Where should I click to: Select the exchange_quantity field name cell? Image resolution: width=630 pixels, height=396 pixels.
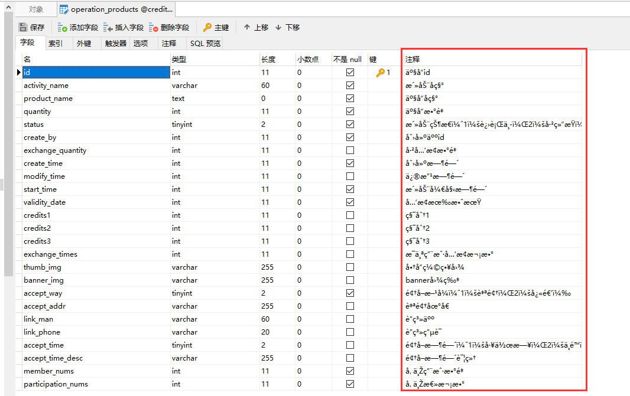pos(95,150)
